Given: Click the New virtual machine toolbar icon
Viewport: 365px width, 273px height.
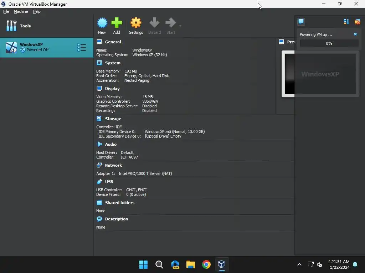Looking at the screenshot, I should pyautogui.click(x=102, y=23).
